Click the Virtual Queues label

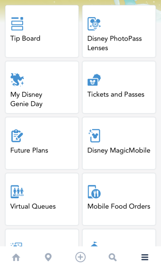click(33, 206)
